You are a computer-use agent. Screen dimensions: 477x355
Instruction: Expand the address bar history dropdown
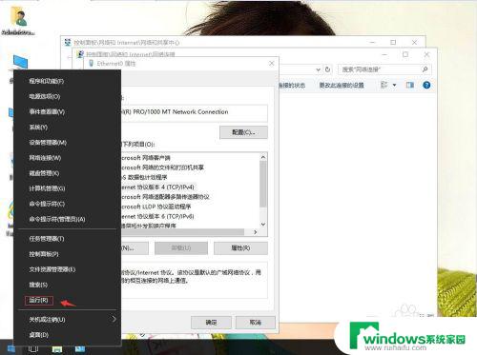point(318,69)
